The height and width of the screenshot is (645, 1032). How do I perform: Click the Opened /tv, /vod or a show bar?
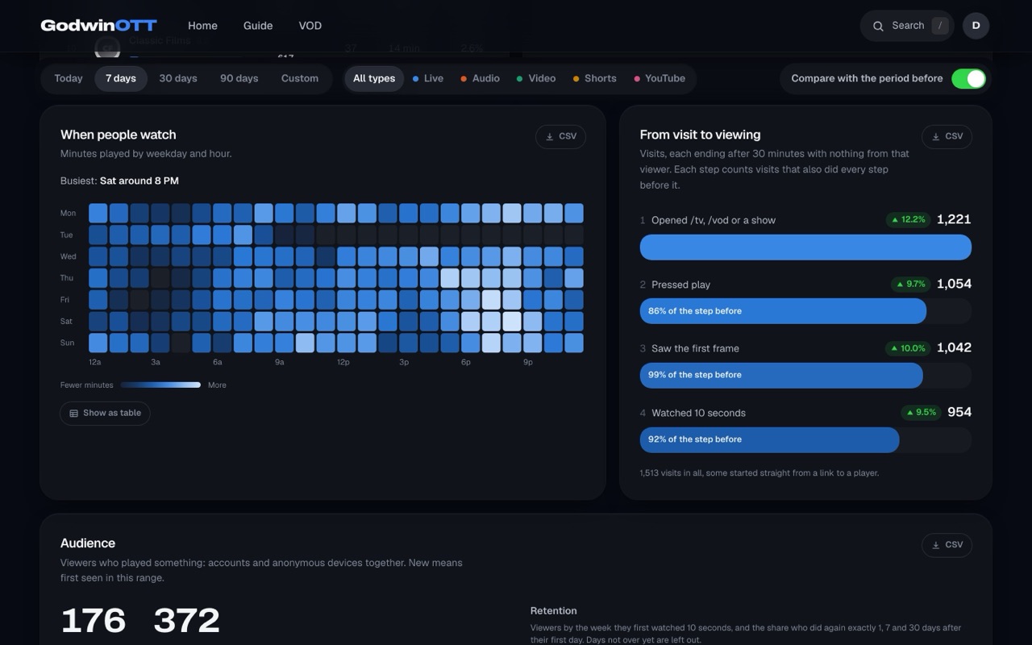pos(805,248)
